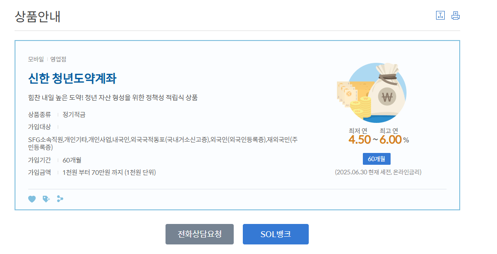Click the text size adjust icon

coord(440,15)
